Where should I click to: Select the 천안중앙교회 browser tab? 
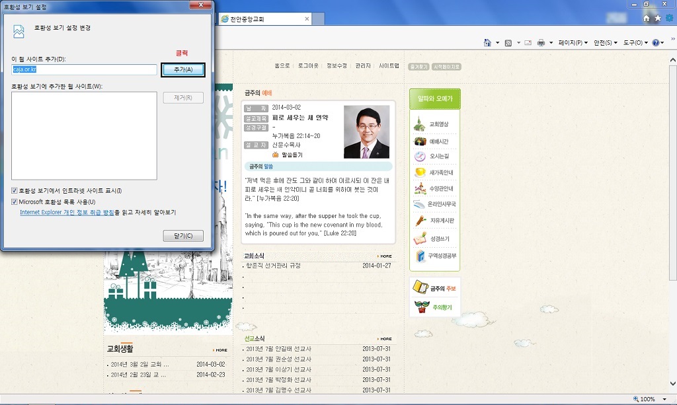pos(264,19)
